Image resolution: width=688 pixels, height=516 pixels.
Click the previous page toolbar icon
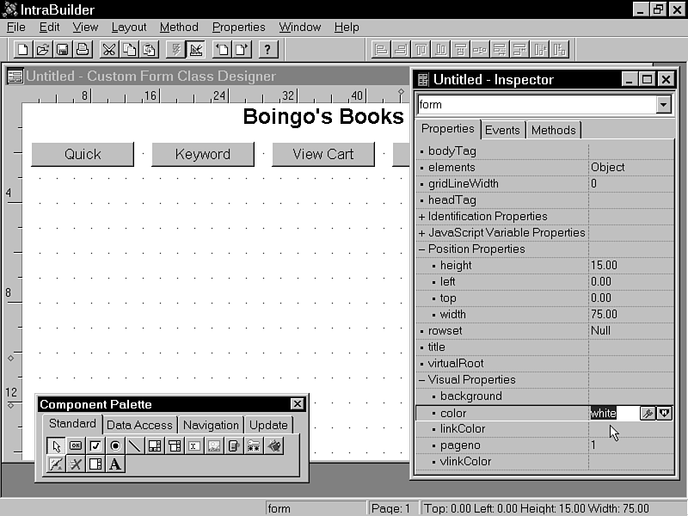tap(222, 49)
